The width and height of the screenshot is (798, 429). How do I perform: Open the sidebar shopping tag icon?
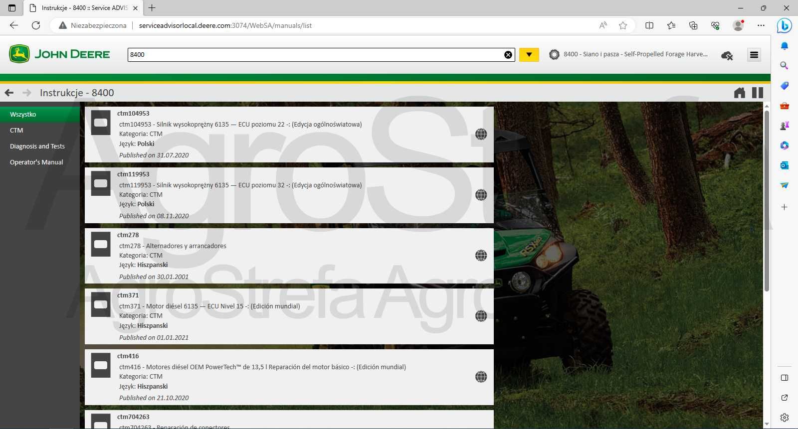pyautogui.click(x=785, y=86)
